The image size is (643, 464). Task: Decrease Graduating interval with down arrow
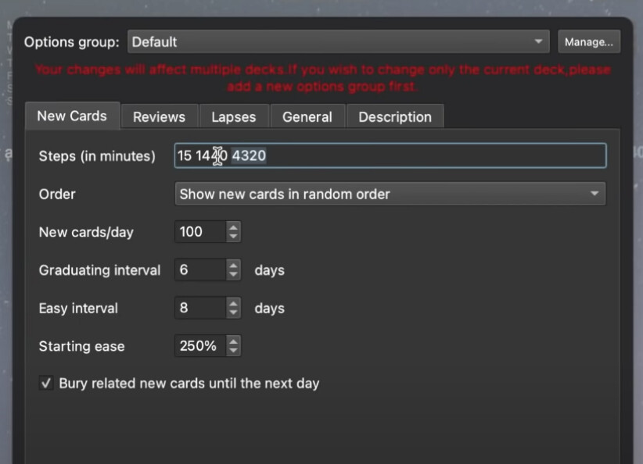click(x=233, y=275)
